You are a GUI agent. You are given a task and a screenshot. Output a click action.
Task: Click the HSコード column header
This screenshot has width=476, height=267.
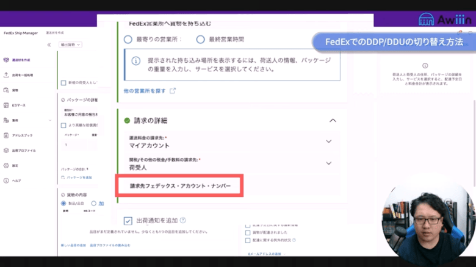[x=89, y=211]
